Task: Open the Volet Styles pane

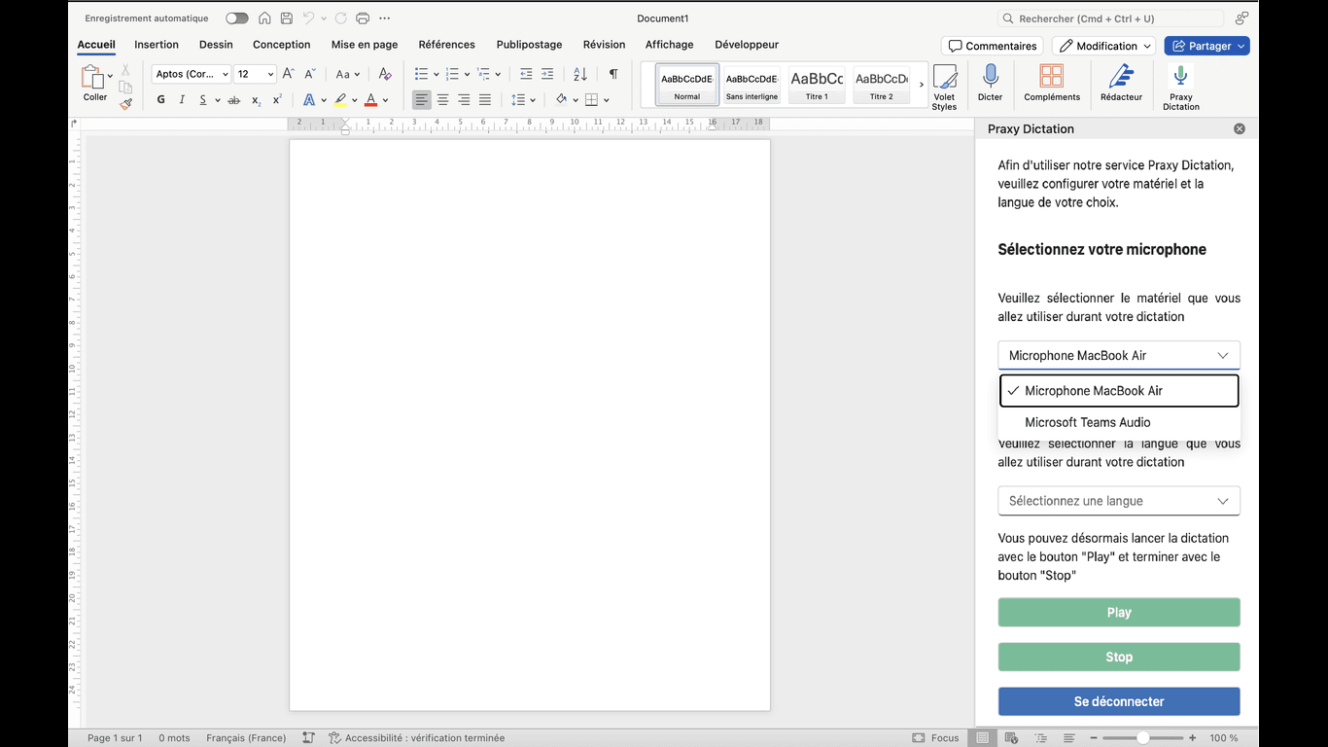Action: tap(944, 87)
